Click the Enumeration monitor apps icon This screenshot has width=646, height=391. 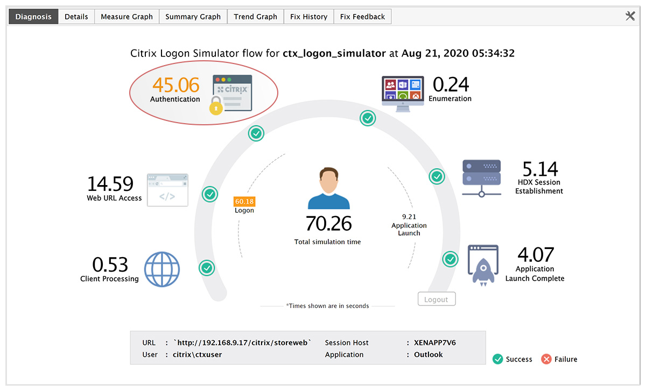[403, 94]
